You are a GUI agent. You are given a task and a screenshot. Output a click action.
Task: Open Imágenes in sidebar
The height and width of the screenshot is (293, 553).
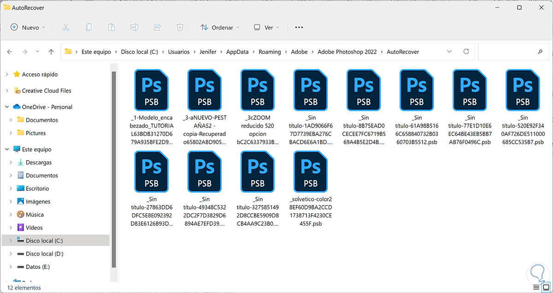38,201
